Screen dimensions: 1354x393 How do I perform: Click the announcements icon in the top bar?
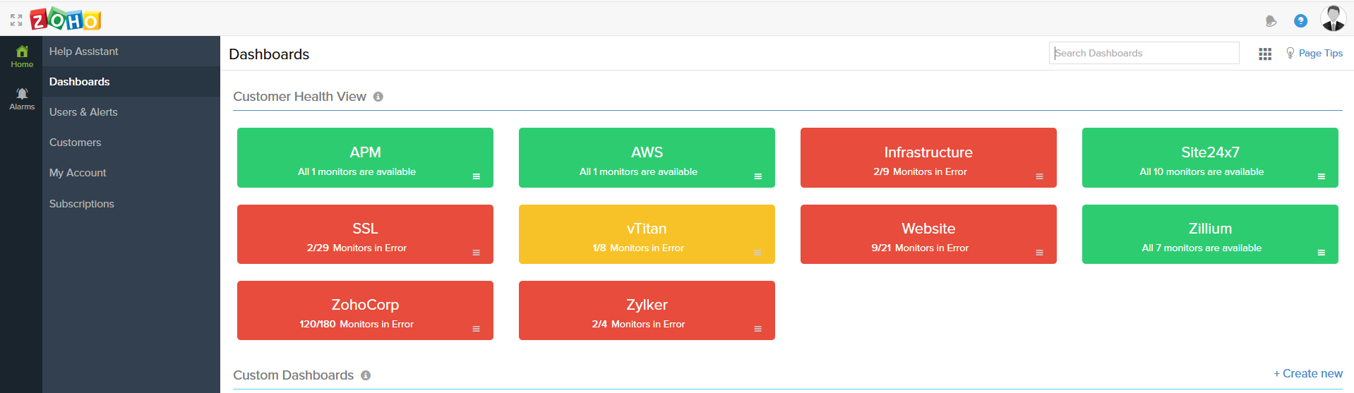click(x=1271, y=21)
